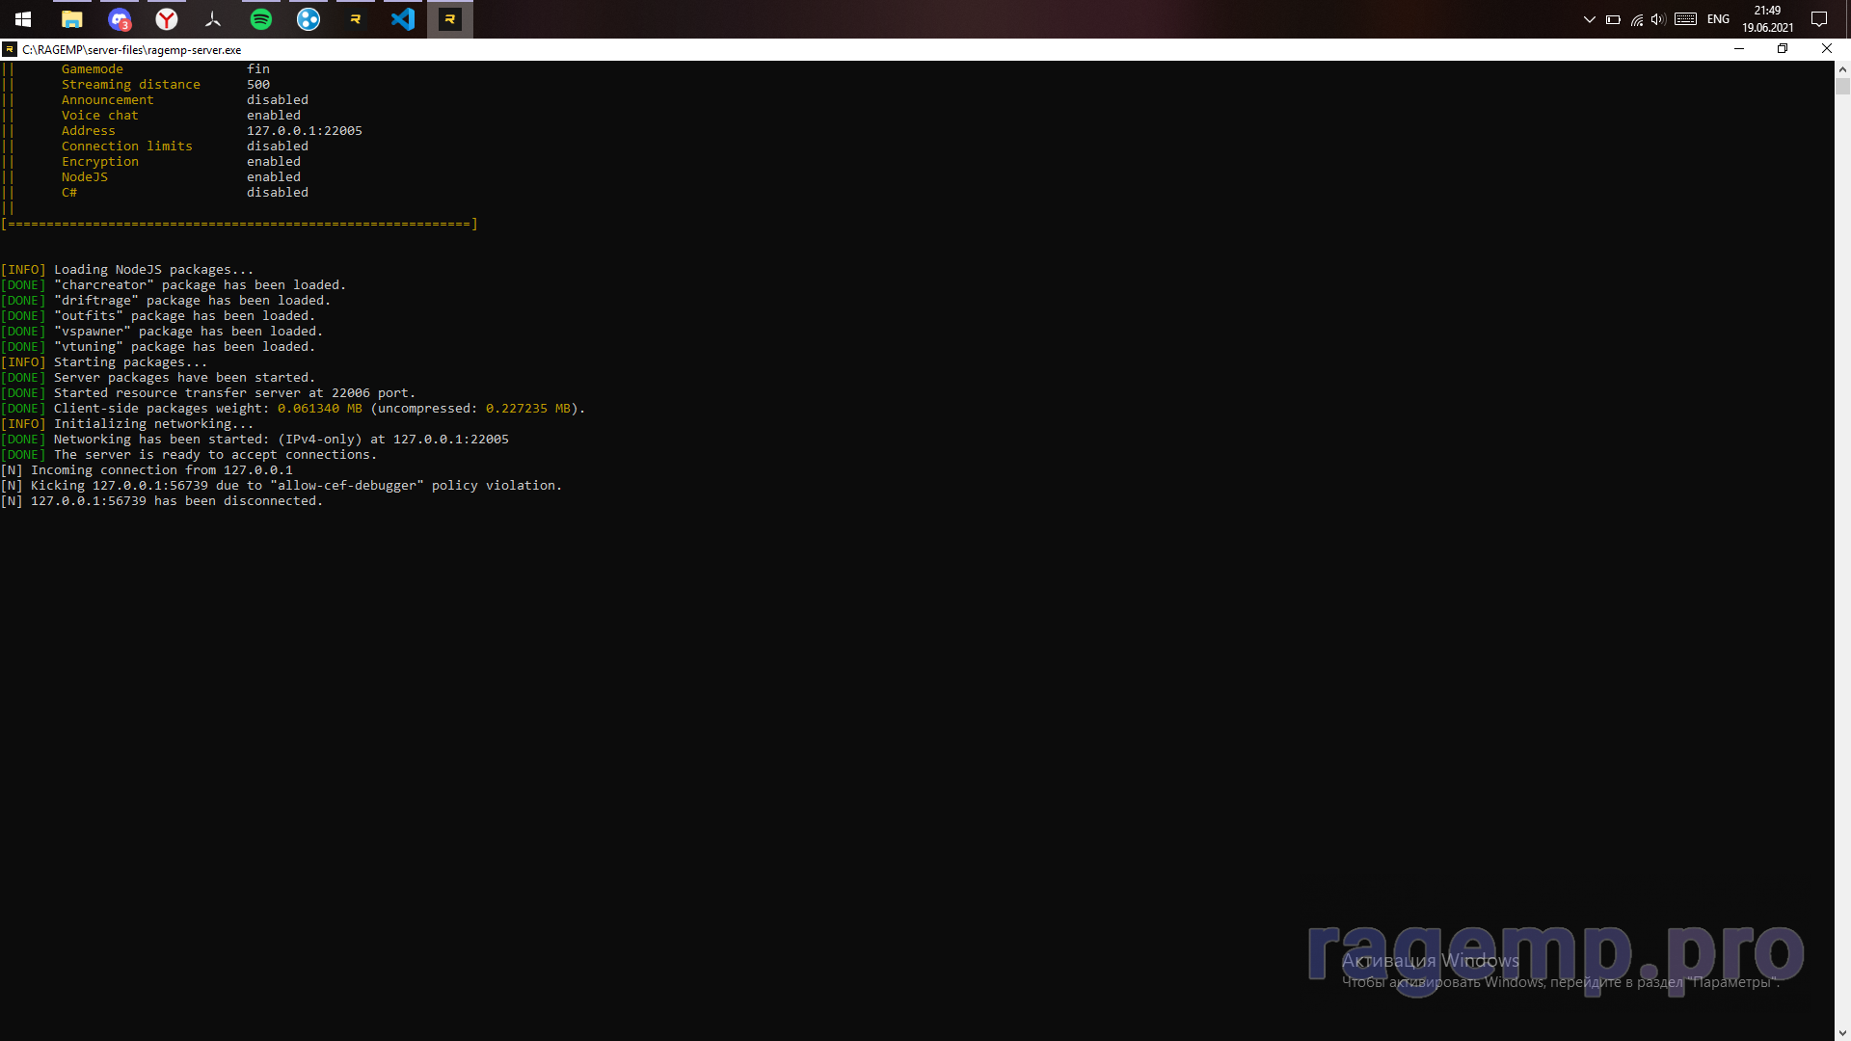The image size is (1851, 1041).
Task: Click the "charcreator" package loaded line
Action: click(174, 285)
